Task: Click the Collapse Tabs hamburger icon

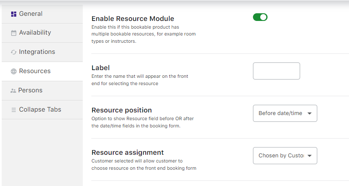Action: point(14,109)
